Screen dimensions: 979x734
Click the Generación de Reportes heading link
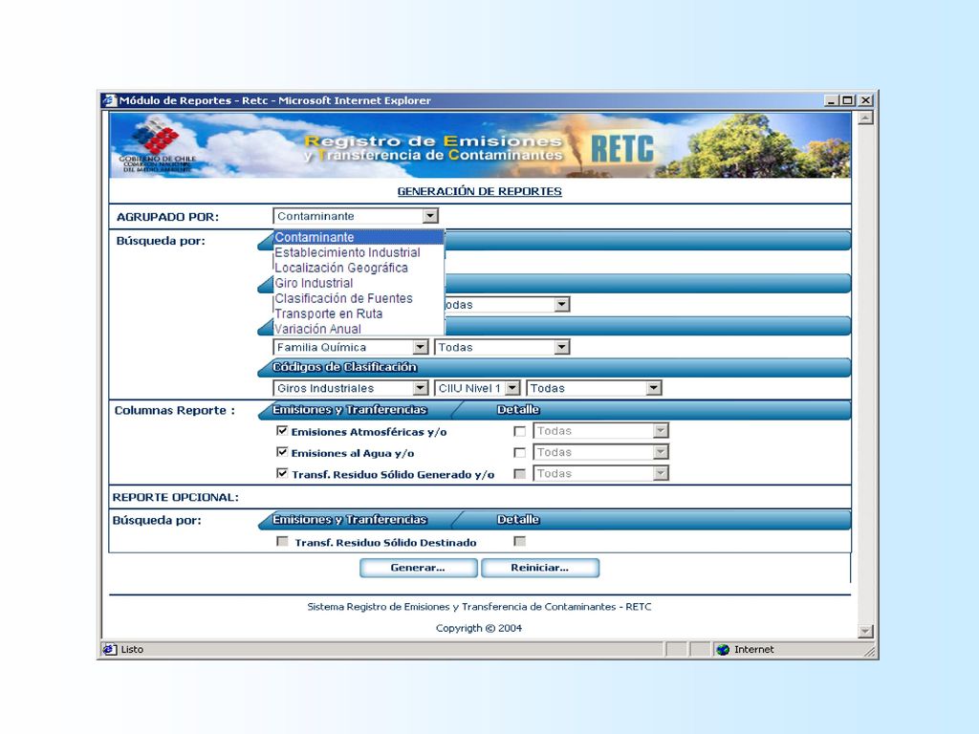[x=480, y=191]
